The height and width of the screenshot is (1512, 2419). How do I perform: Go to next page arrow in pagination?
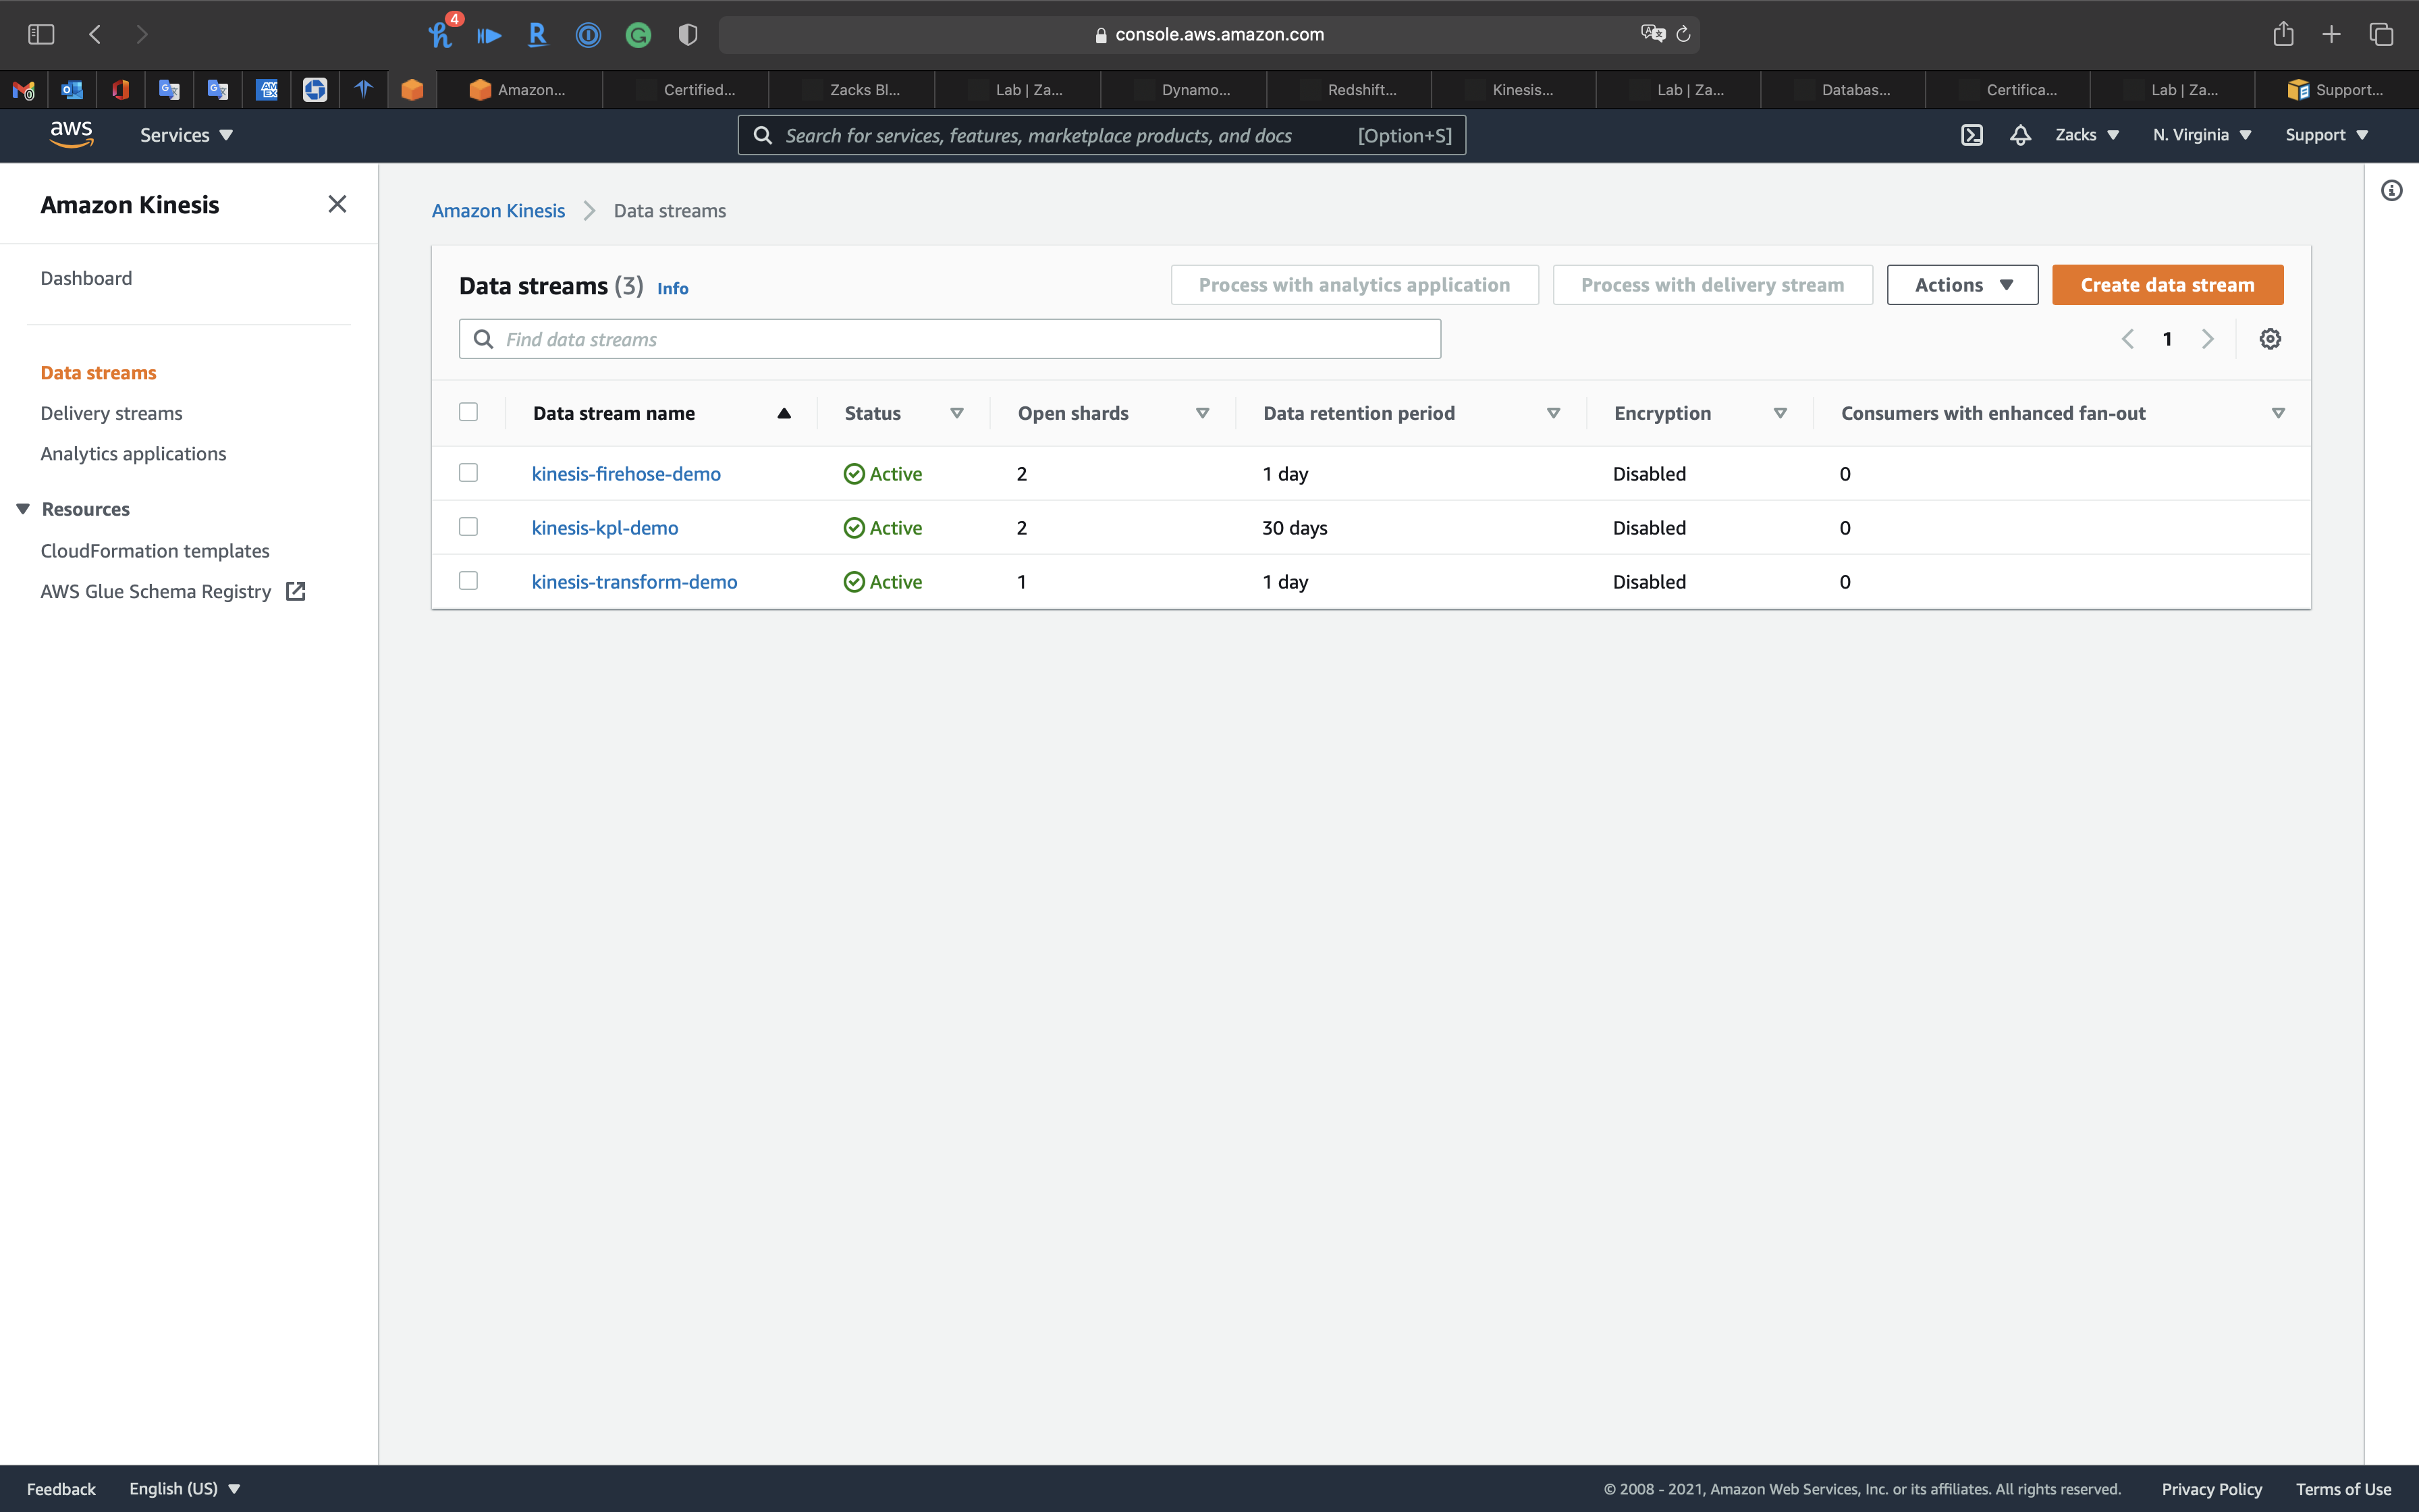tap(2207, 339)
